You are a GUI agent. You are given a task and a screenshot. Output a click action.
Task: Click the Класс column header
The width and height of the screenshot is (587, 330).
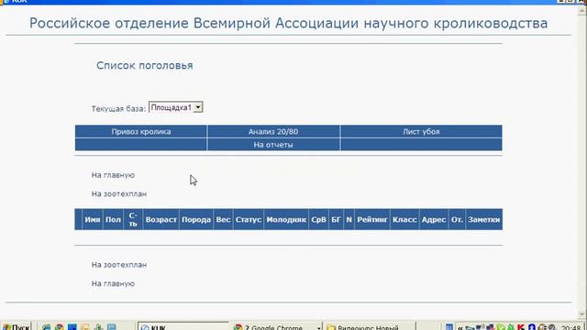coord(404,220)
